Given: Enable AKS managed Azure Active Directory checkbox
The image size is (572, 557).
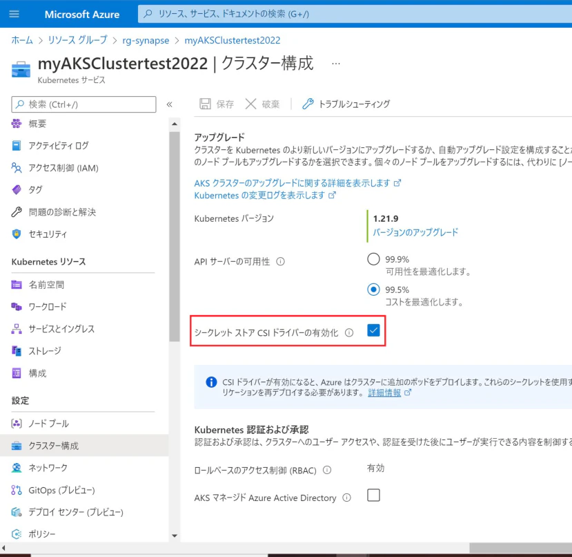Looking at the screenshot, I should click(x=373, y=495).
